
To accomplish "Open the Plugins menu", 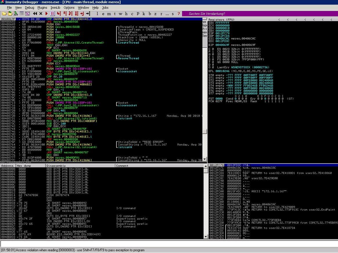I will pos(42,8).
